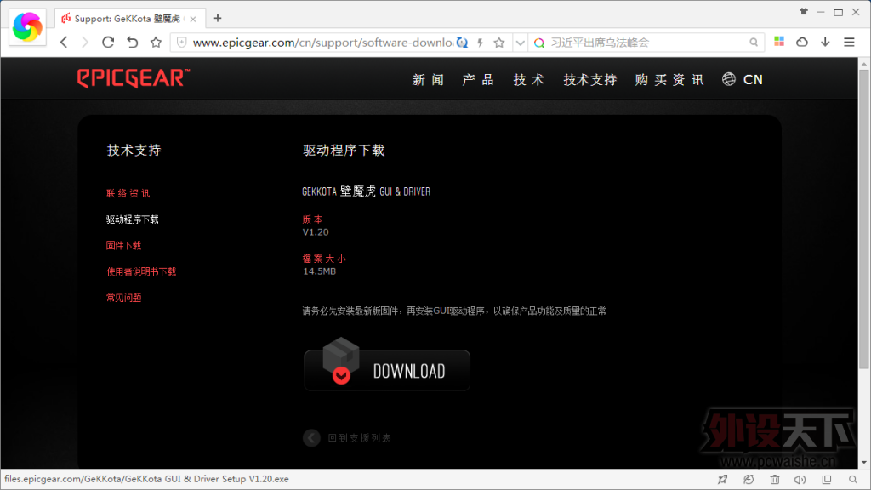Bookmark page with address bar star
The image size is (871, 490).
[x=499, y=43]
